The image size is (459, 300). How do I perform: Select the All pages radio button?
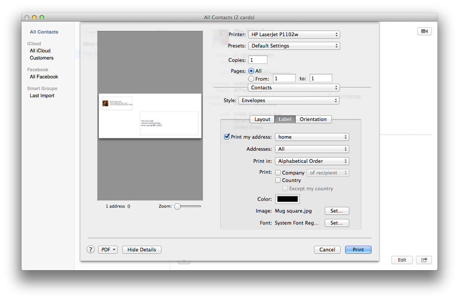pos(251,71)
